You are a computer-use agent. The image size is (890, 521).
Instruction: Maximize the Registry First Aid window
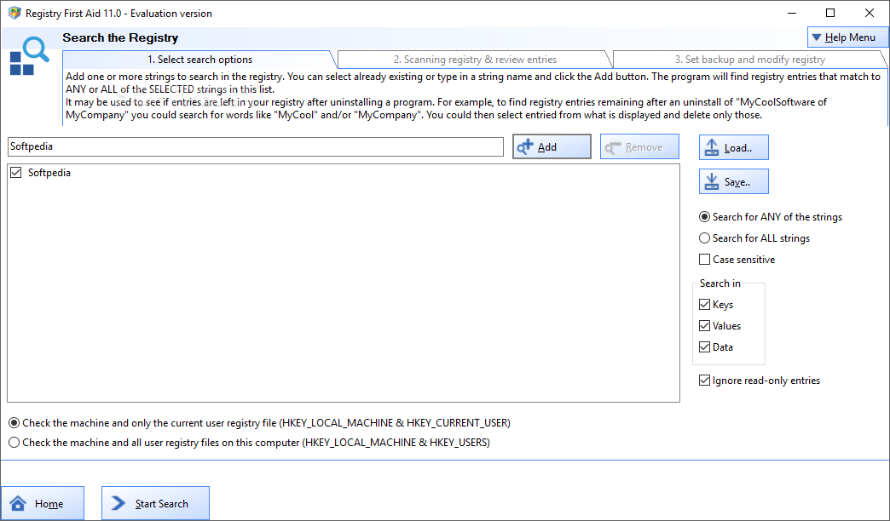point(830,13)
